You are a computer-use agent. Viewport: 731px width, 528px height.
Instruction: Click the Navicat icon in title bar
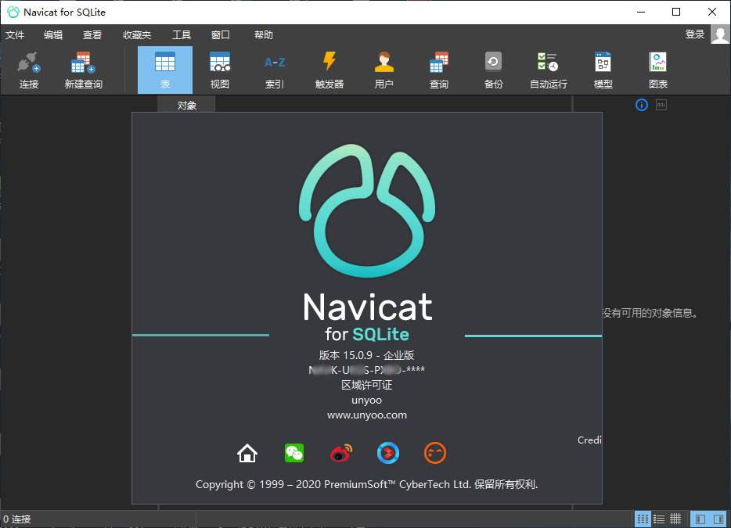(x=13, y=12)
